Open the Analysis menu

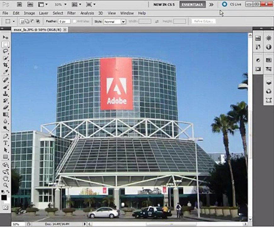87,13
